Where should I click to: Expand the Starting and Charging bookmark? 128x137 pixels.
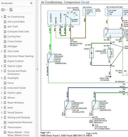click(x=2, y=117)
